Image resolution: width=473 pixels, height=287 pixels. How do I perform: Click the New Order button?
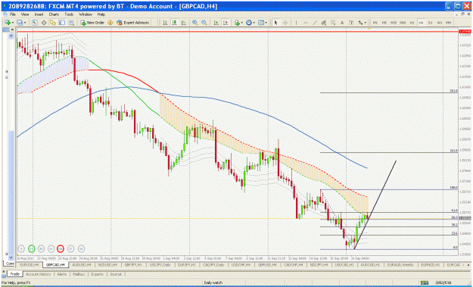[x=92, y=23]
